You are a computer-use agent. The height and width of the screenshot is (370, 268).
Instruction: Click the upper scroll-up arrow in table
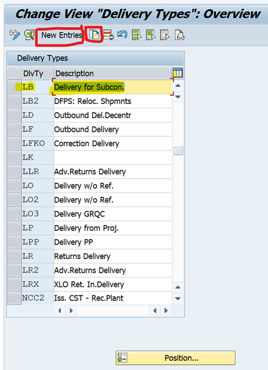click(178, 86)
